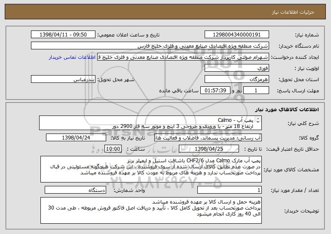Select the price validity date 1398/04/25
The height and width of the screenshot is (234, 331).
[x=209, y=149]
